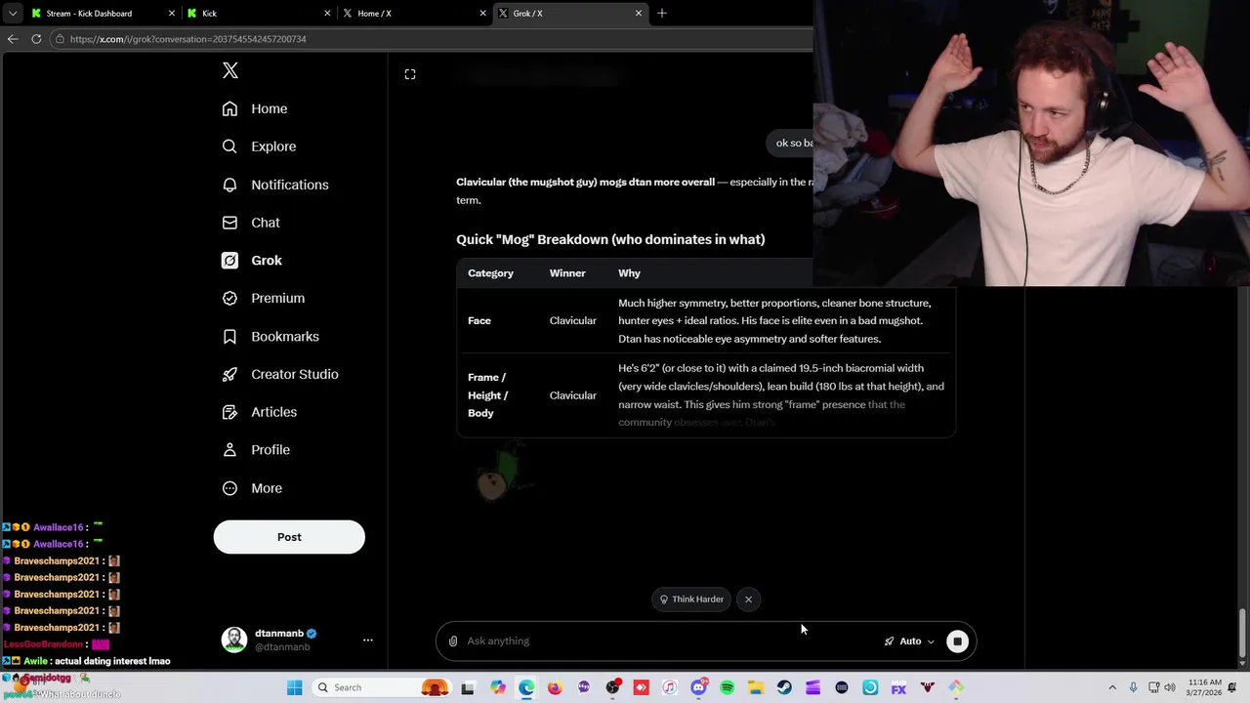Click the Frame / Height / Body label
This screenshot has width=1250, height=703.
pos(487,395)
